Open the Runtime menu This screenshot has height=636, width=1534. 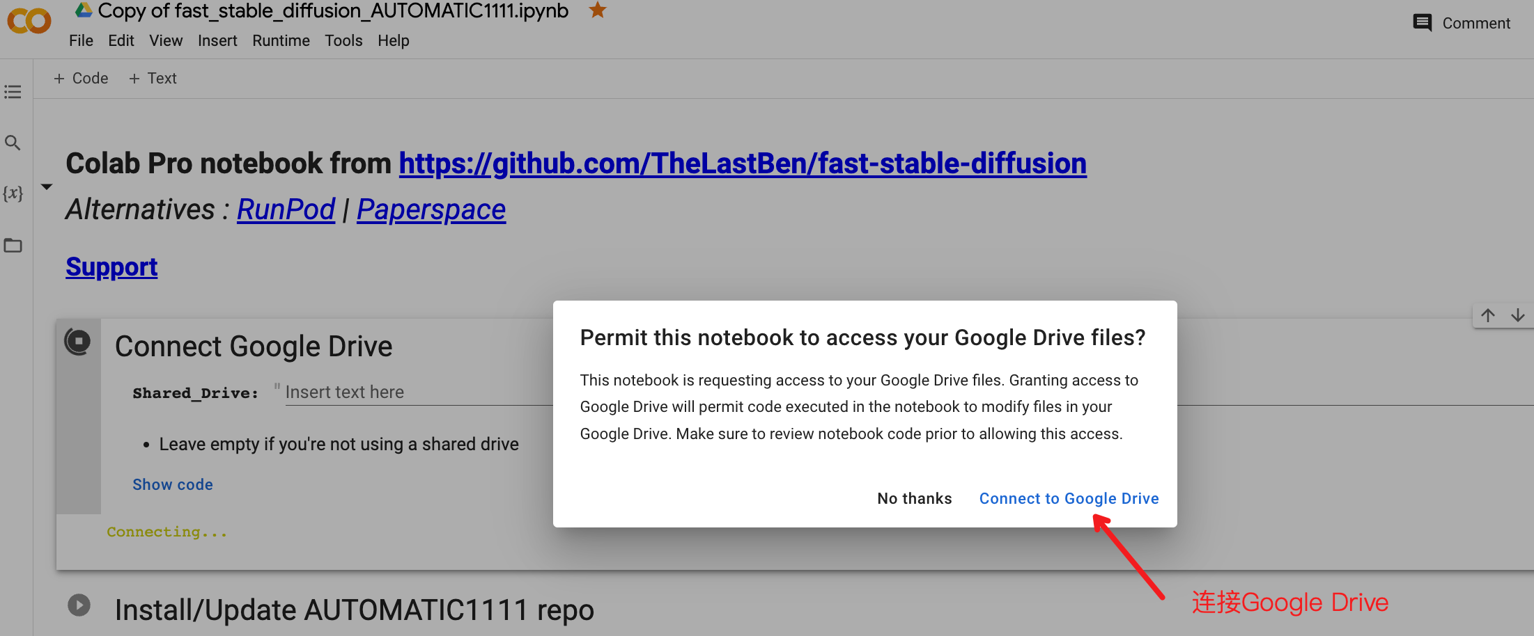click(281, 40)
